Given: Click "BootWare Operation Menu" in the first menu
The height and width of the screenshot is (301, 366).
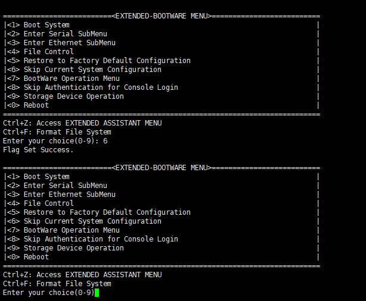Looking at the screenshot, I should [71, 79].
